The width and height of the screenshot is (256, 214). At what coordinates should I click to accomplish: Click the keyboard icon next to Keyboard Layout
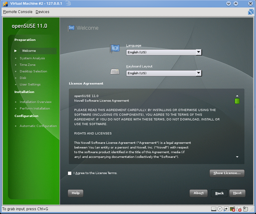(115, 71)
